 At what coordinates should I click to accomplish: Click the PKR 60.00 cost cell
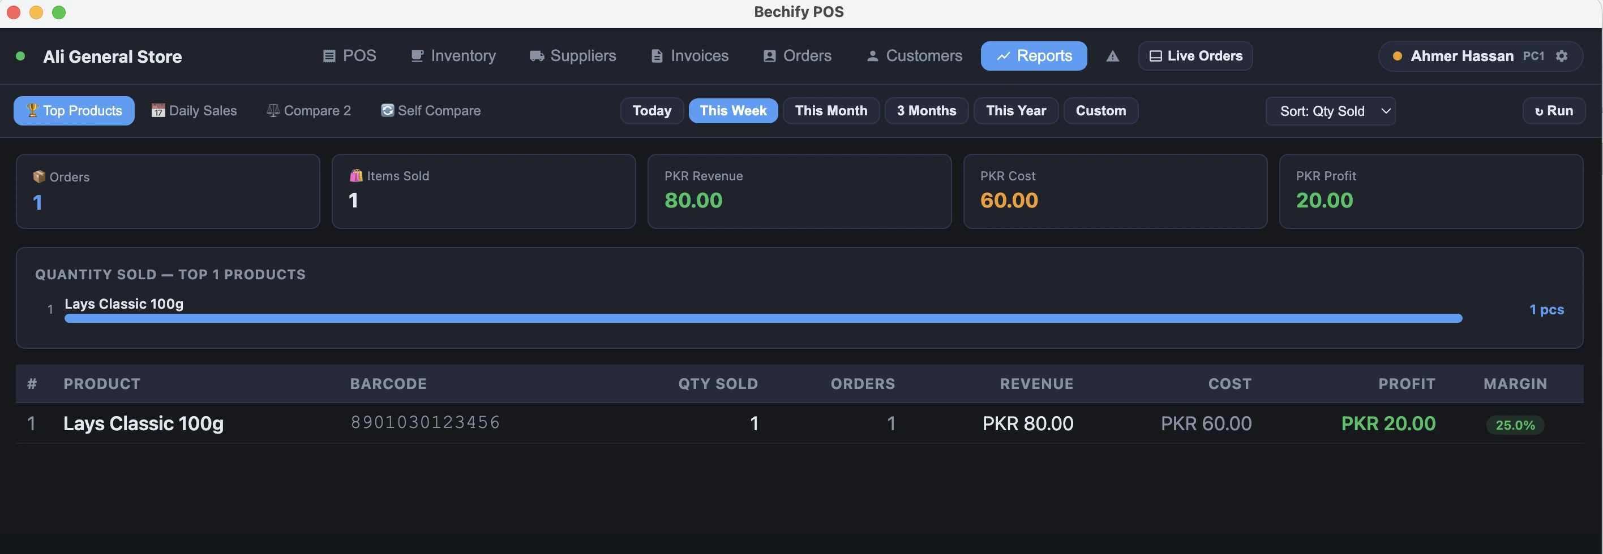1206,423
